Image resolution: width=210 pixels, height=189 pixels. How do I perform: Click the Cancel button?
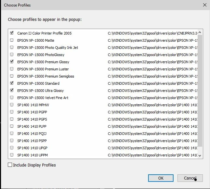click(x=190, y=178)
